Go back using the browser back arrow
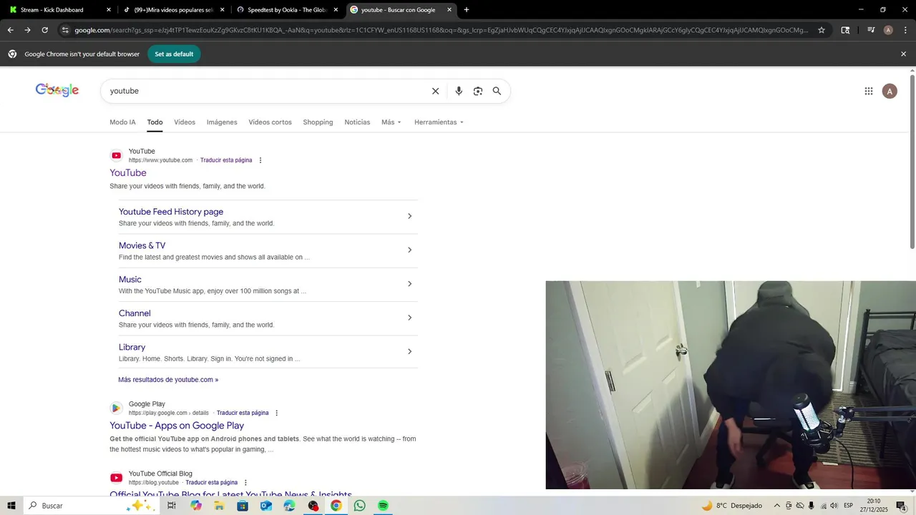 [10, 30]
